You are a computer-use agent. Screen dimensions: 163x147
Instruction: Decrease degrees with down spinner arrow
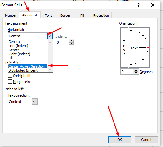[136, 73]
